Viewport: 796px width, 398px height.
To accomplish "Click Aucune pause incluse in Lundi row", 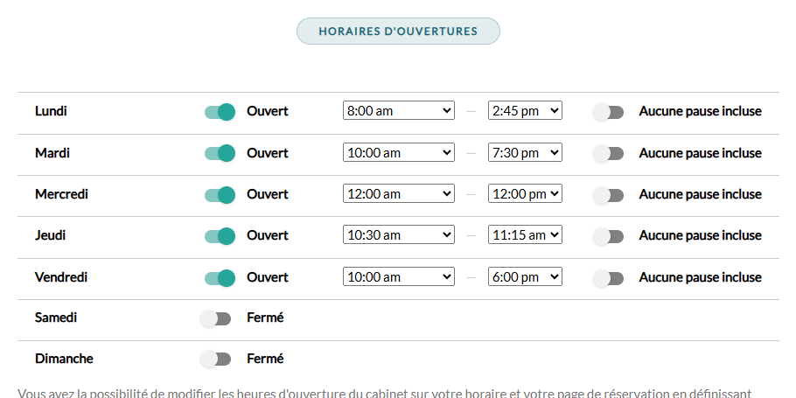I will [x=700, y=111].
